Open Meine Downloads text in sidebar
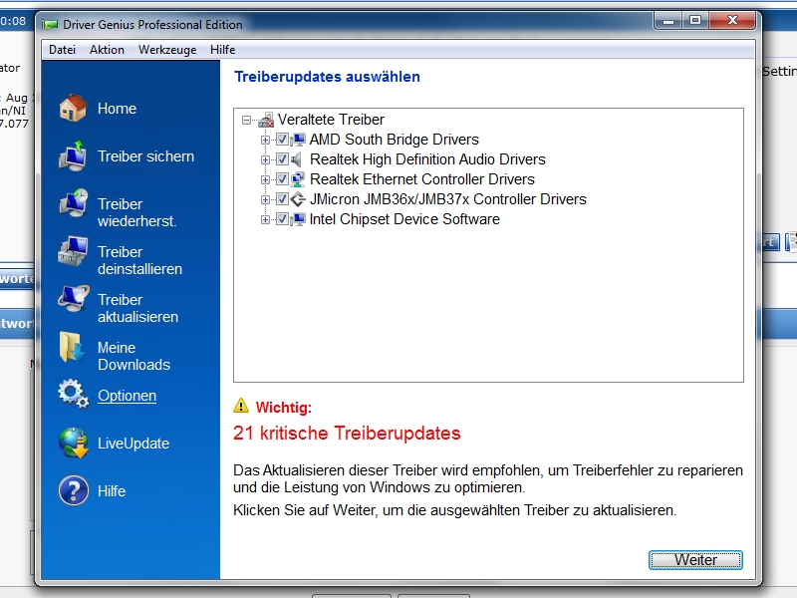 (133, 356)
